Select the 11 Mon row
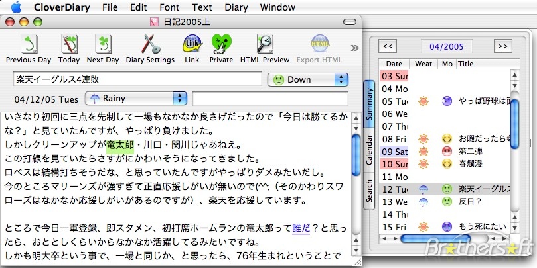537x268 pixels. (x=445, y=177)
